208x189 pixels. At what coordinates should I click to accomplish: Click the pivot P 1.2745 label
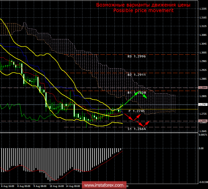pos(137,110)
